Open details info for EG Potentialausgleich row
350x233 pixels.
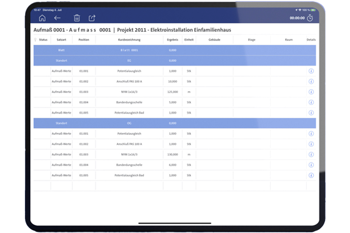coord(311,71)
